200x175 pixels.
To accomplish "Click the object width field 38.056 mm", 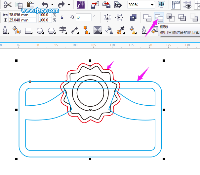I will click(x=22, y=15).
